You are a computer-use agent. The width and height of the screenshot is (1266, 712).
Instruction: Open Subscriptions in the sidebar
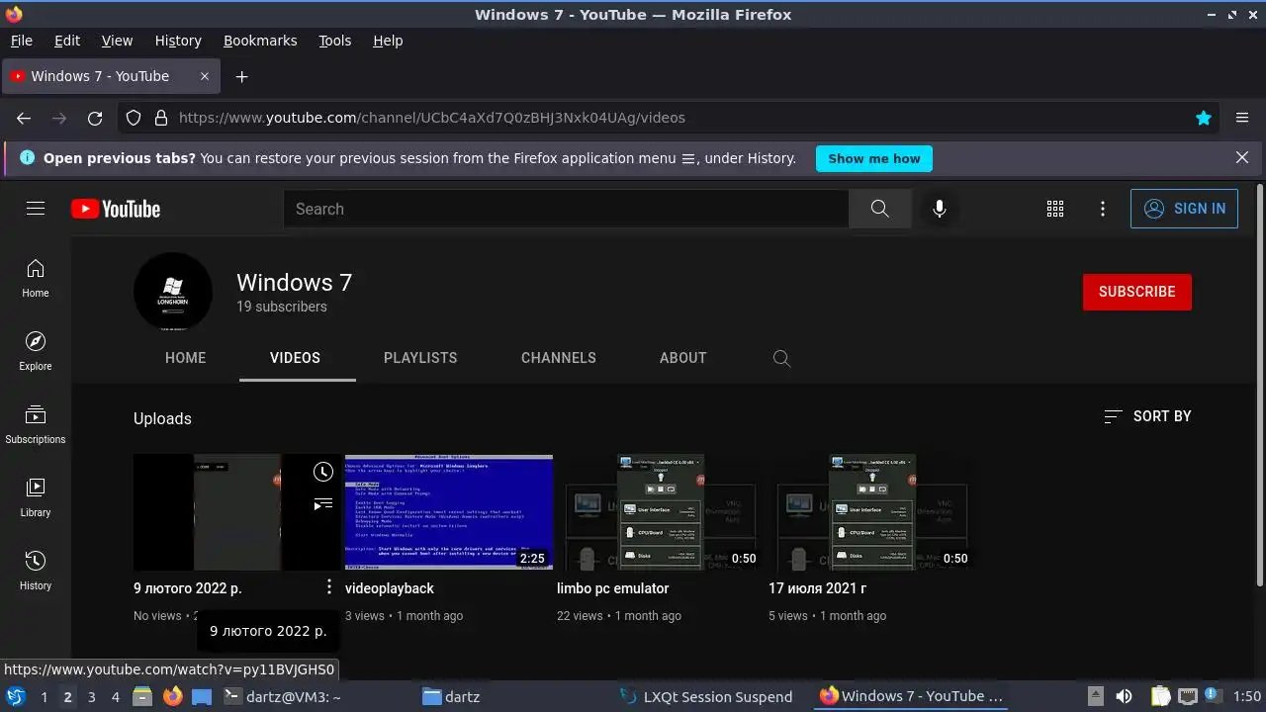[36, 424]
